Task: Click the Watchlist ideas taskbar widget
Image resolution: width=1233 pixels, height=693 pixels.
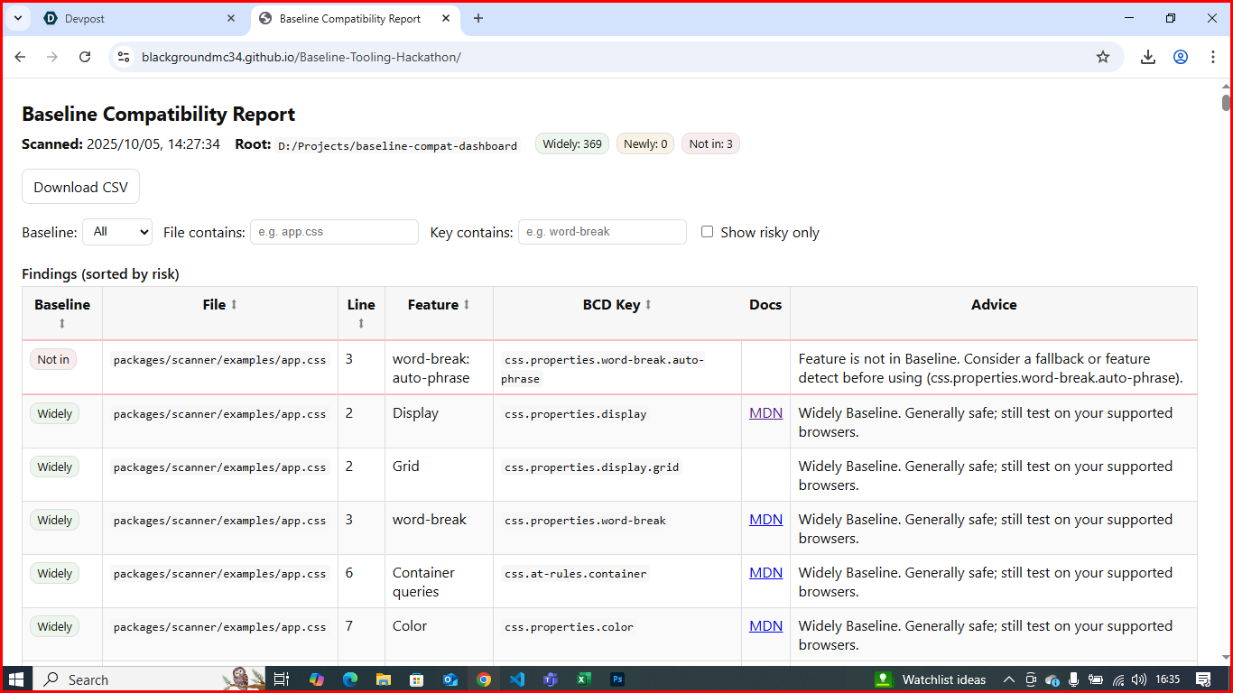Action: point(932,679)
